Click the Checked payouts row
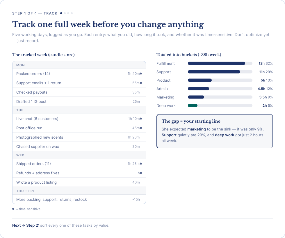 click(79, 92)
